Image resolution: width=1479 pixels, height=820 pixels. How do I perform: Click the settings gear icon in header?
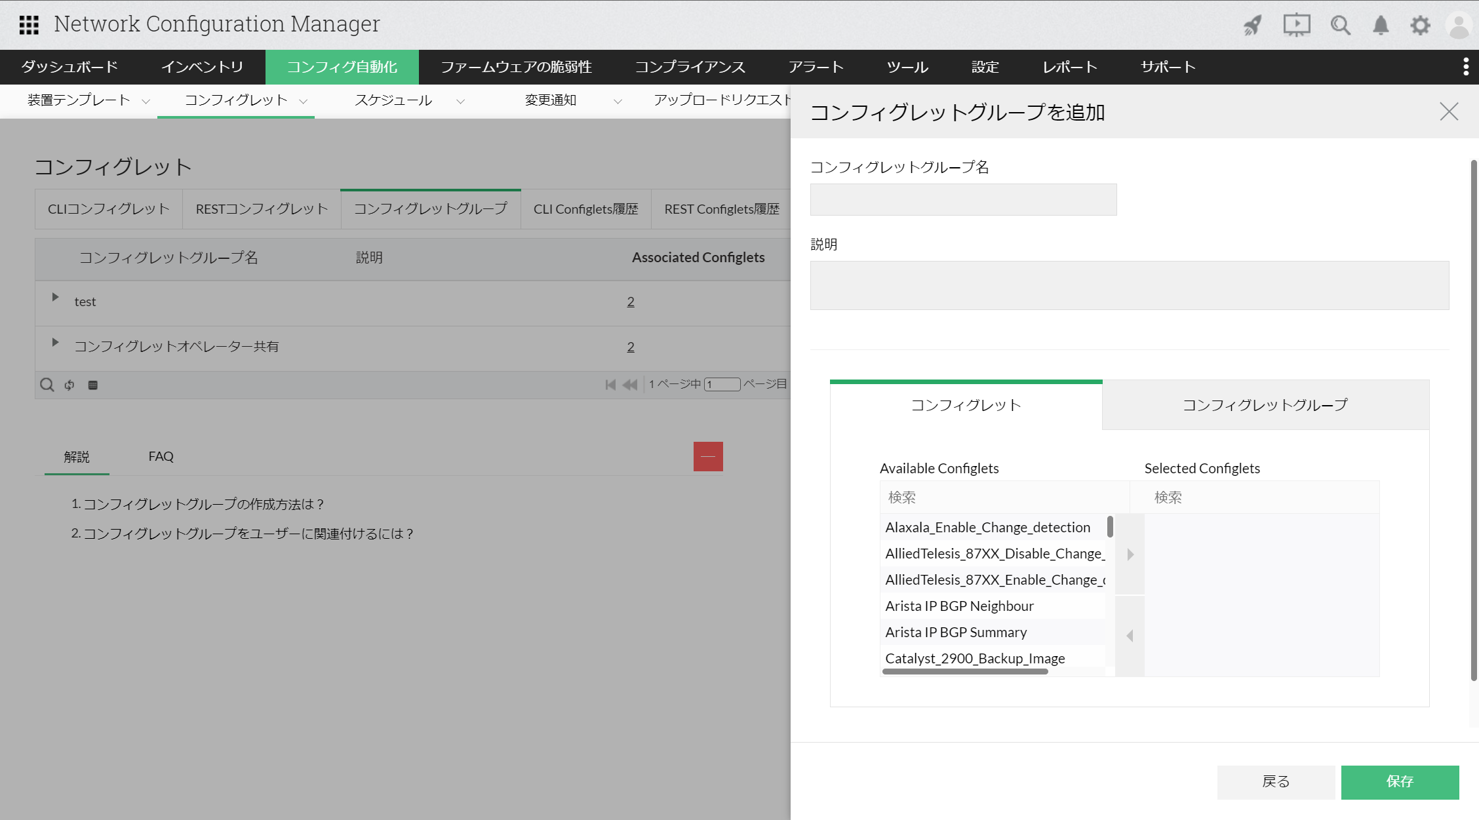click(1420, 25)
